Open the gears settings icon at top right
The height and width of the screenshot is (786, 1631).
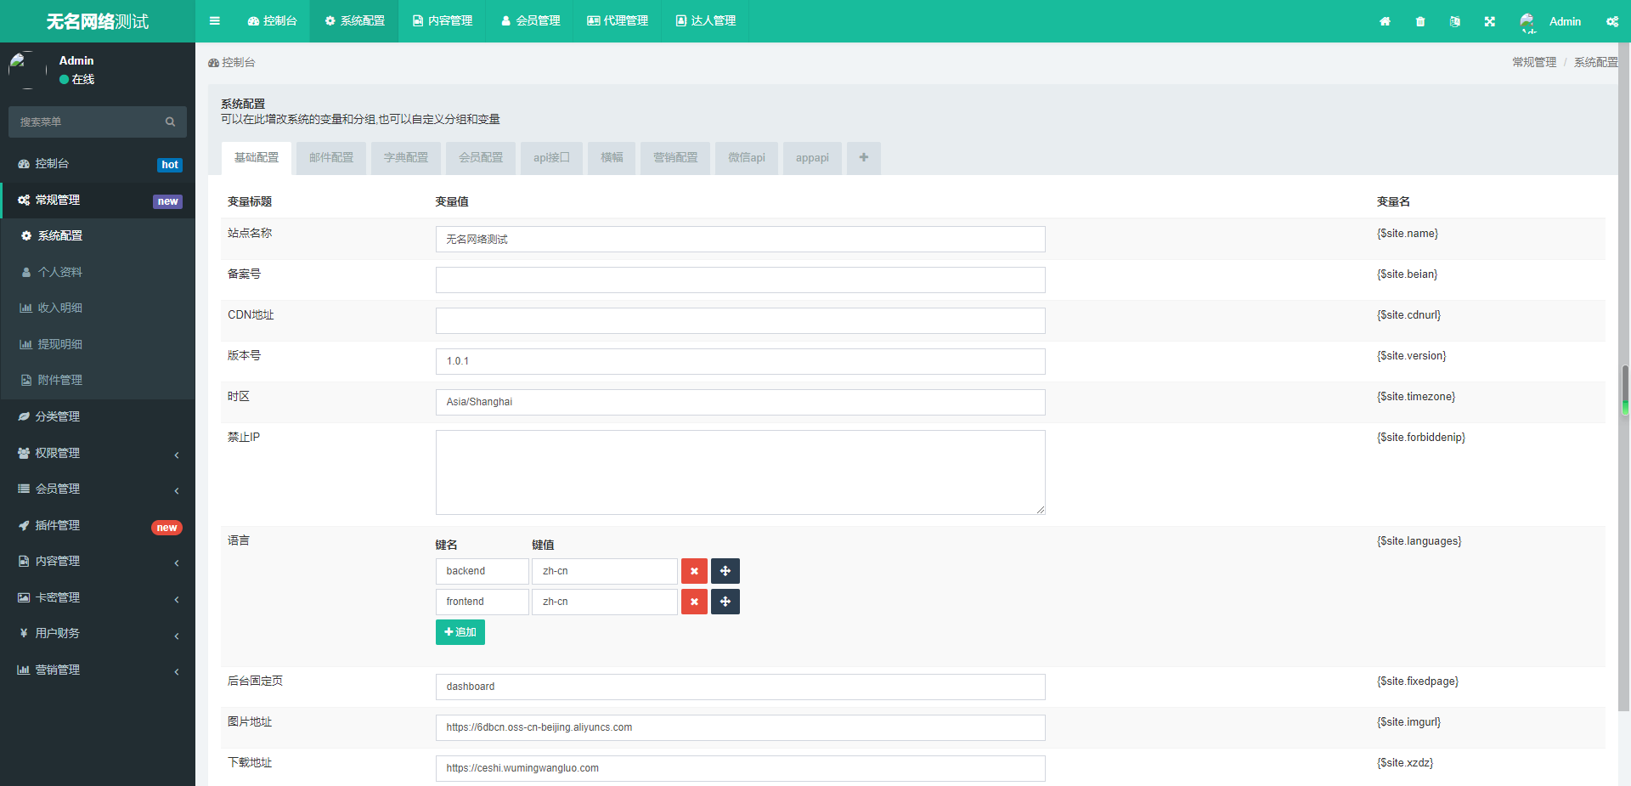(1611, 21)
